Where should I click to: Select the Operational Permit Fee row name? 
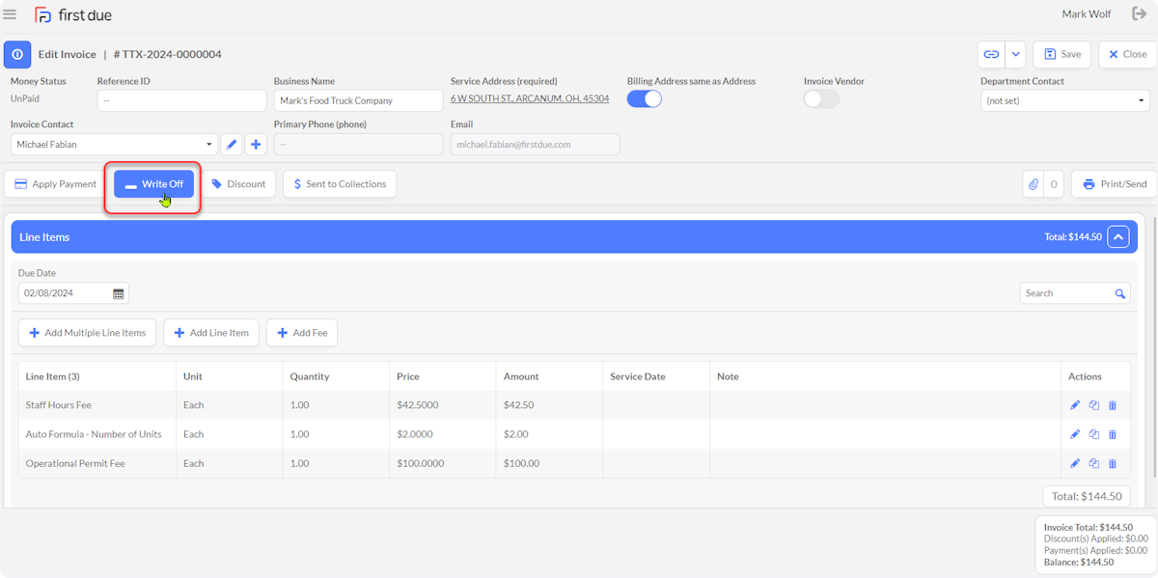75,463
